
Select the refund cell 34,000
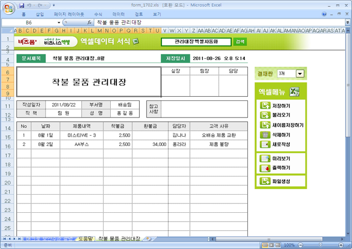point(150,144)
